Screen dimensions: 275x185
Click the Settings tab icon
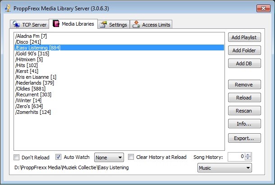103,24
